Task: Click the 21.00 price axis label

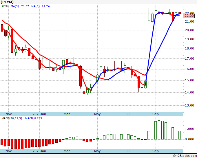Action: coord(189,22)
